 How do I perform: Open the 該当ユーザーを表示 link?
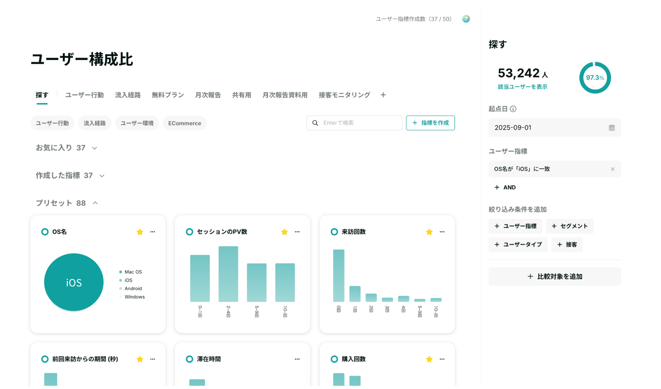(x=523, y=87)
